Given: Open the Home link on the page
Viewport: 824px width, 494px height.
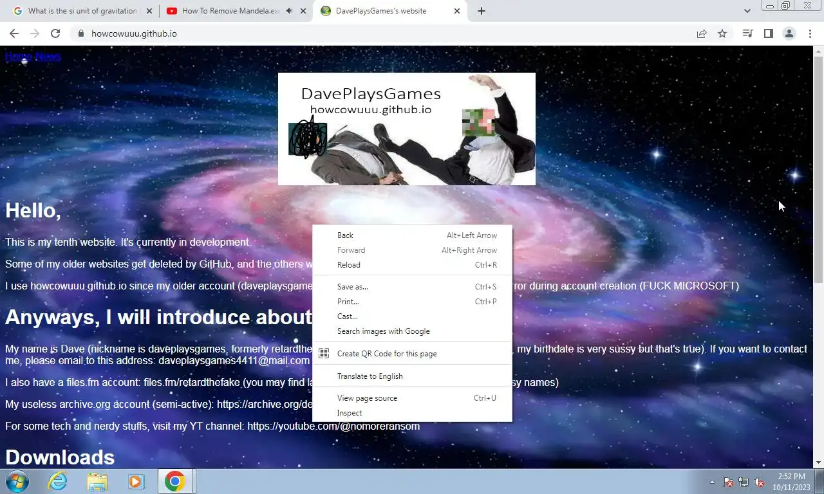Looking at the screenshot, I should click(x=18, y=57).
